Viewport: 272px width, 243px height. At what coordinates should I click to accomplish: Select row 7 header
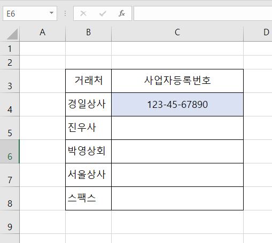click(10, 175)
